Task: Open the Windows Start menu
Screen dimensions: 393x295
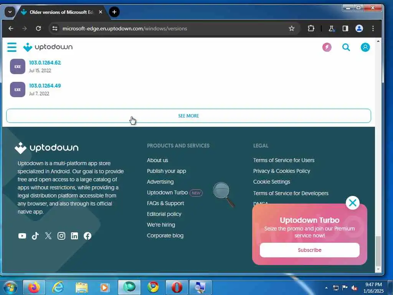Action: coord(10,287)
